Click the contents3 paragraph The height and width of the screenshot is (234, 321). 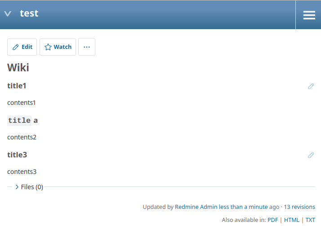click(x=22, y=172)
